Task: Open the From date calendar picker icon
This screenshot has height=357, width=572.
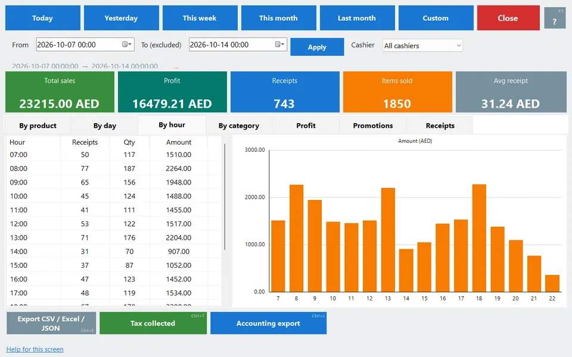Action: (126, 45)
